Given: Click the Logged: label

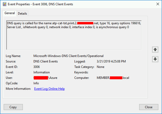Looking at the screenshot, I should (80, 61).
